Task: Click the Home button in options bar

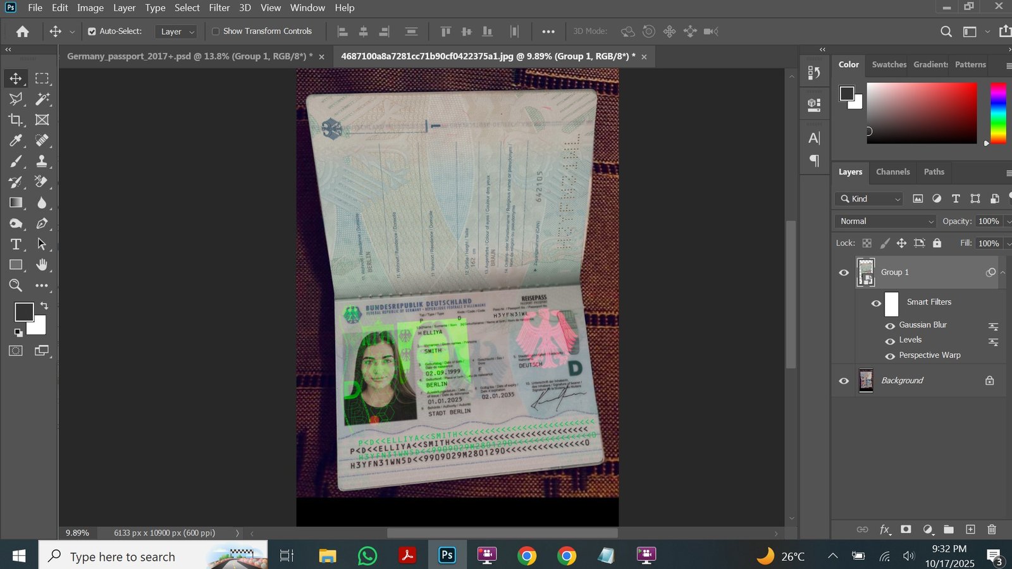Action: click(23, 32)
